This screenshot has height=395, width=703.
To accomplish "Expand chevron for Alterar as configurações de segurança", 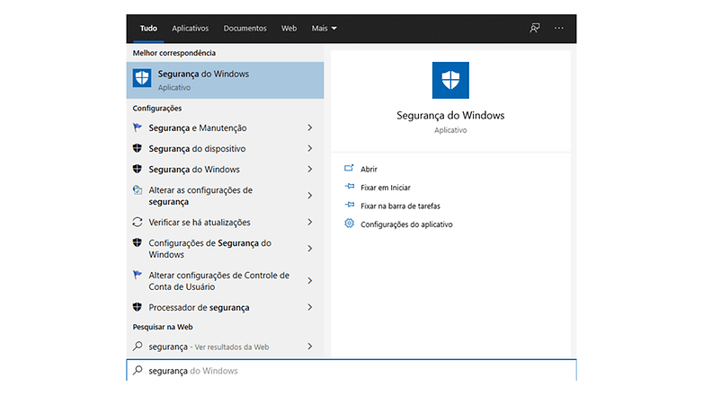I will 310,196.
